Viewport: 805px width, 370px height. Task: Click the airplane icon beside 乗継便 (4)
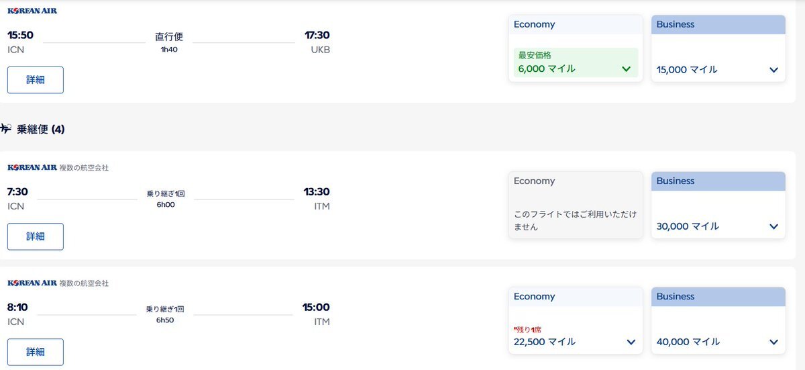[6, 128]
